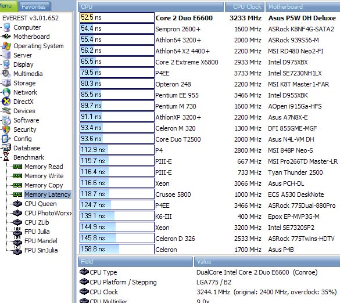Select the Core 2 Duo E6600 row
The image size is (340, 303).
[209, 18]
